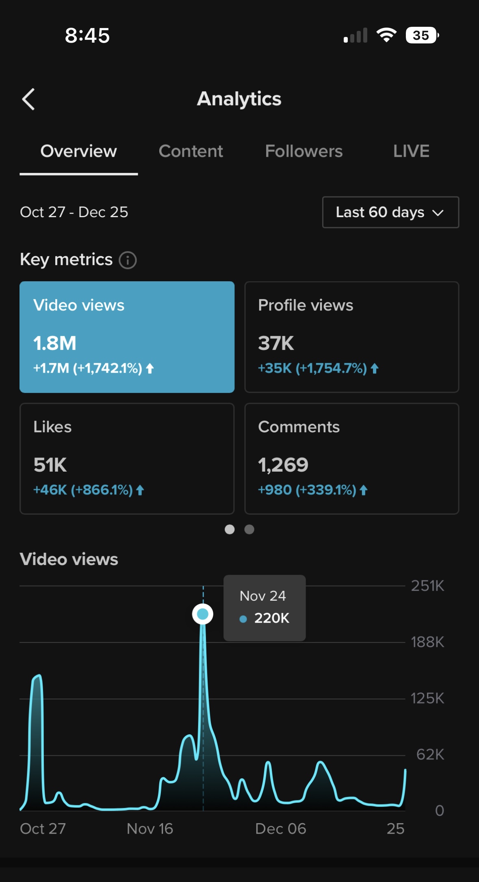Viewport: 479px width, 882px height.
Task: Tap the Nov 24 220K tooltip
Action: coord(264,608)
